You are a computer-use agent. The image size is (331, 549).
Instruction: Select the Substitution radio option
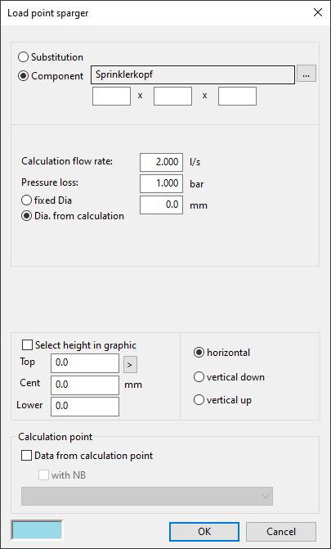pos(51,57)
